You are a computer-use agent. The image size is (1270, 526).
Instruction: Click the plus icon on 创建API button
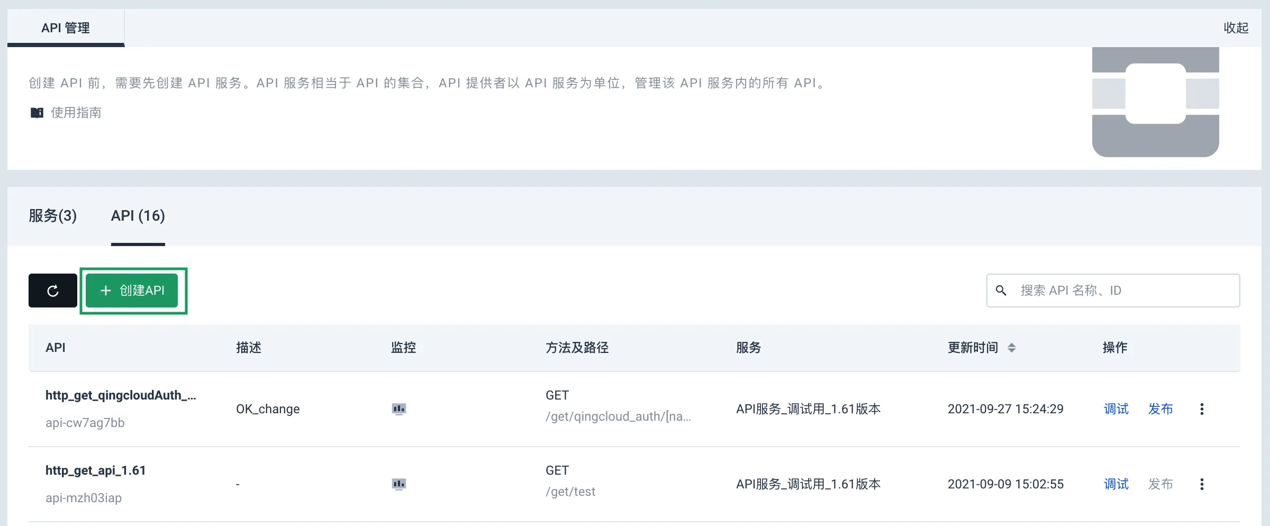coord(106,291)
